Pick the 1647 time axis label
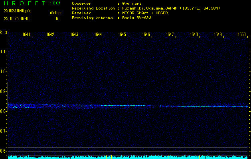Viewport: 251px width, 159px height. coord(170,35)
